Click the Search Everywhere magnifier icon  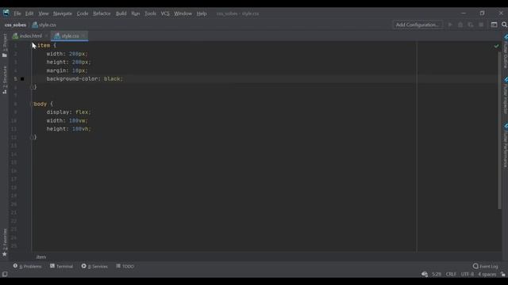(x=504, y=25)
